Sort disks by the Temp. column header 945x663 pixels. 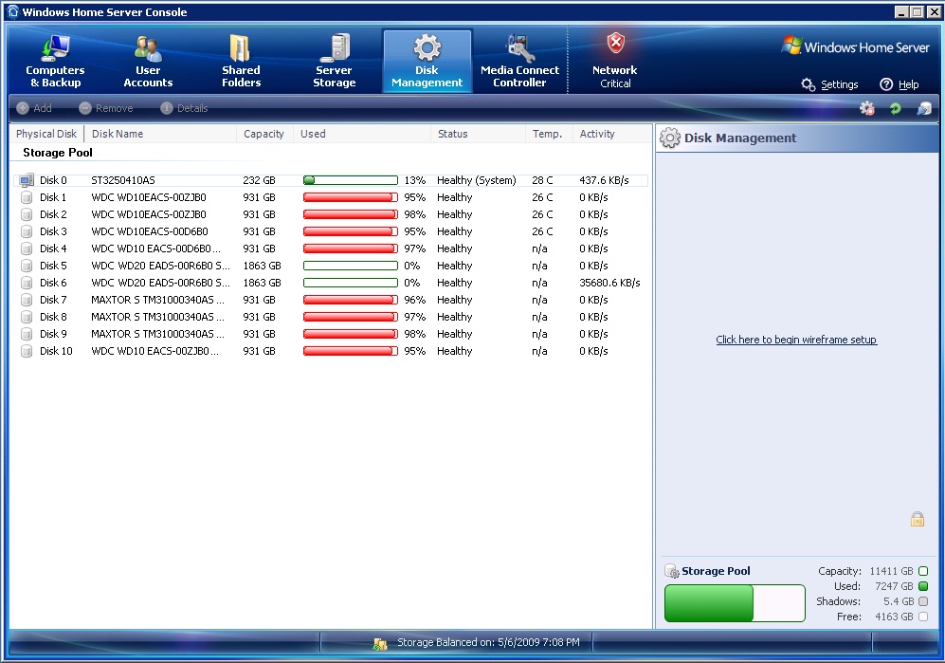pos(547,134)
